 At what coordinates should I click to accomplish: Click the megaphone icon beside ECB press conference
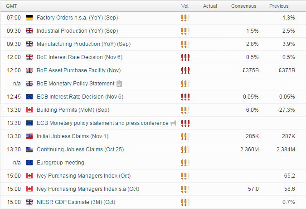coord(173,123)
